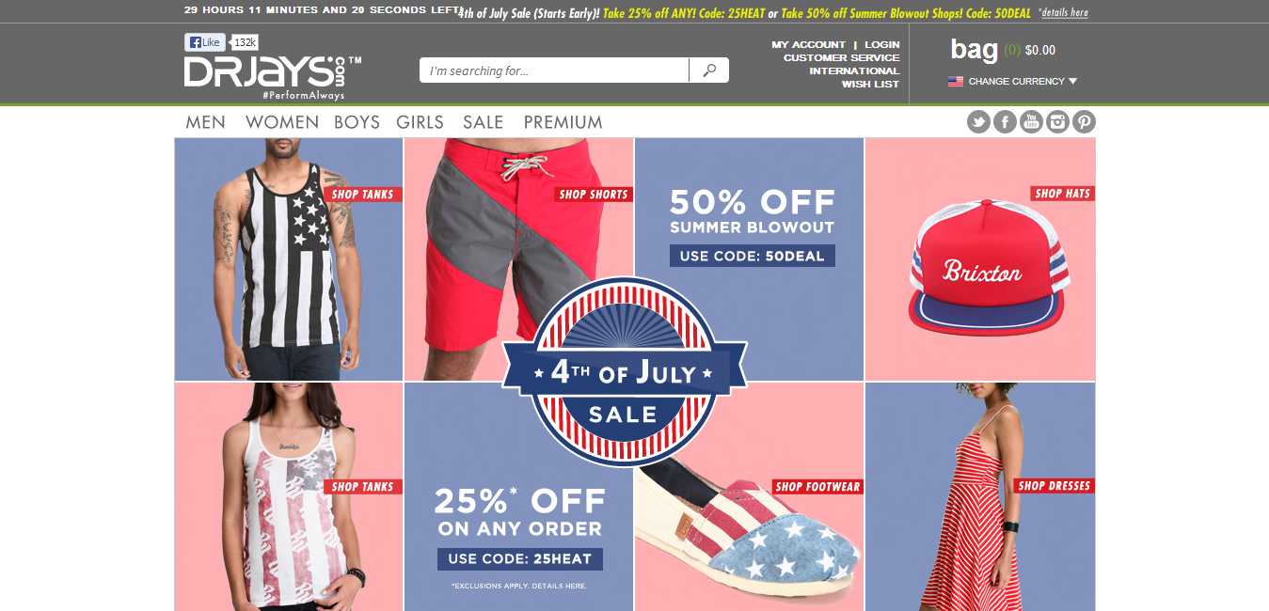The width and height of the screenshot is (1269, 611).
Task: Open the Pinterest social icon
Action: pyautogui.click(x=1084, y=122)
